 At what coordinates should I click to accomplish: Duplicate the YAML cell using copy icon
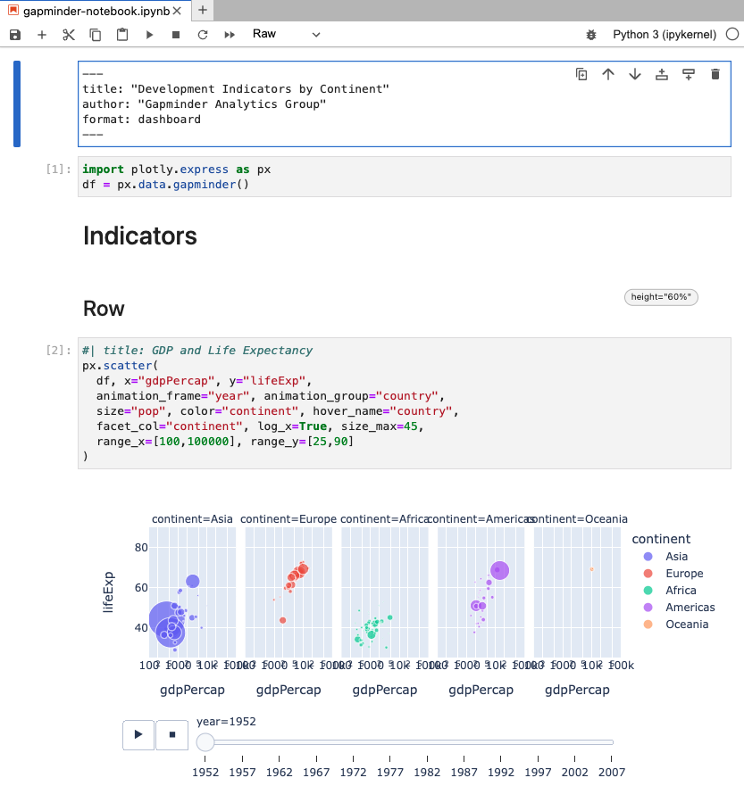coord(581,75)
